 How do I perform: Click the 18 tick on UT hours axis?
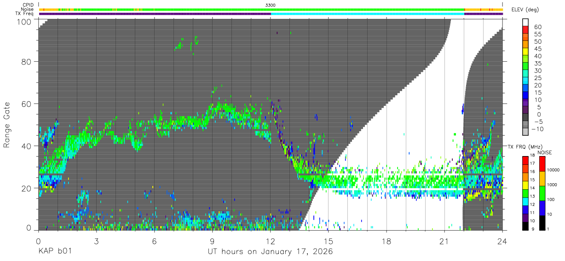coord(386,241)
